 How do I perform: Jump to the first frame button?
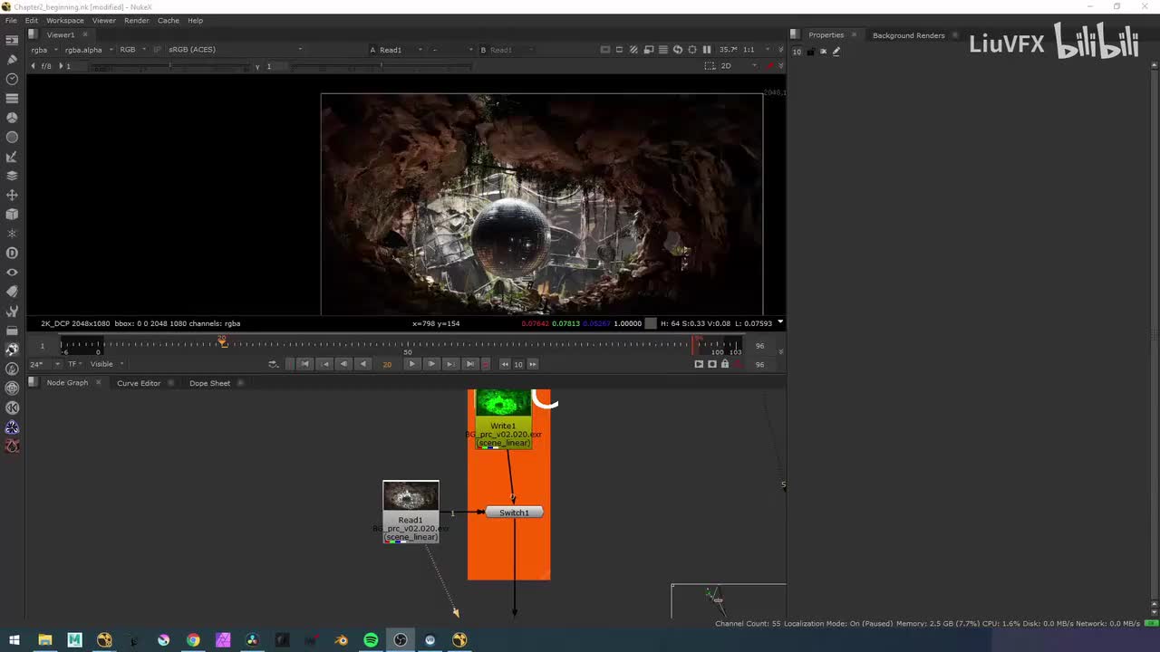coord(304,364)
